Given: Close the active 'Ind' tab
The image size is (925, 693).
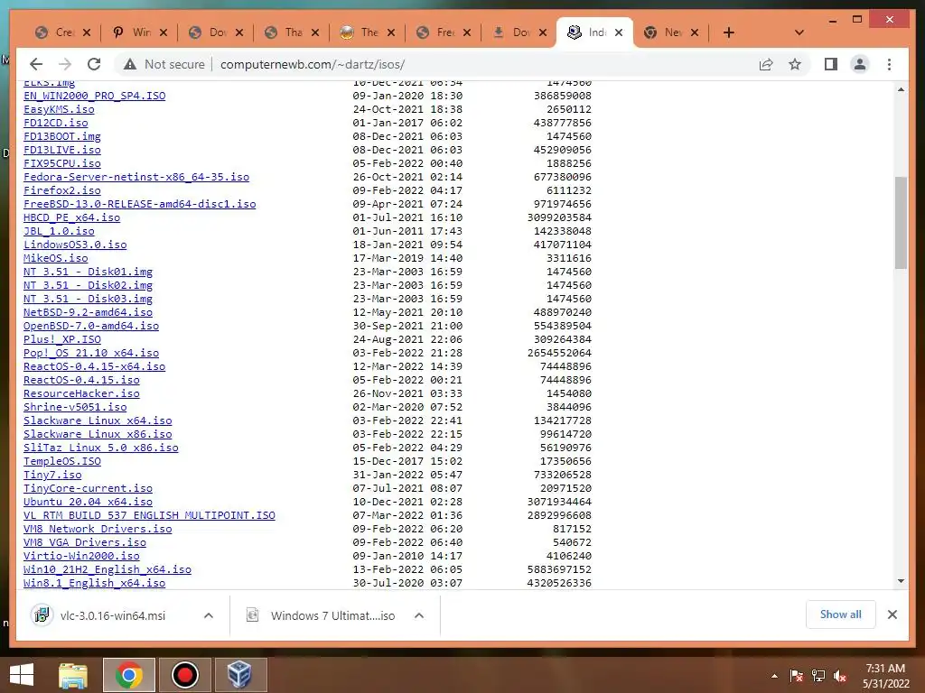Looking at the screenshot, I should 618,32.
